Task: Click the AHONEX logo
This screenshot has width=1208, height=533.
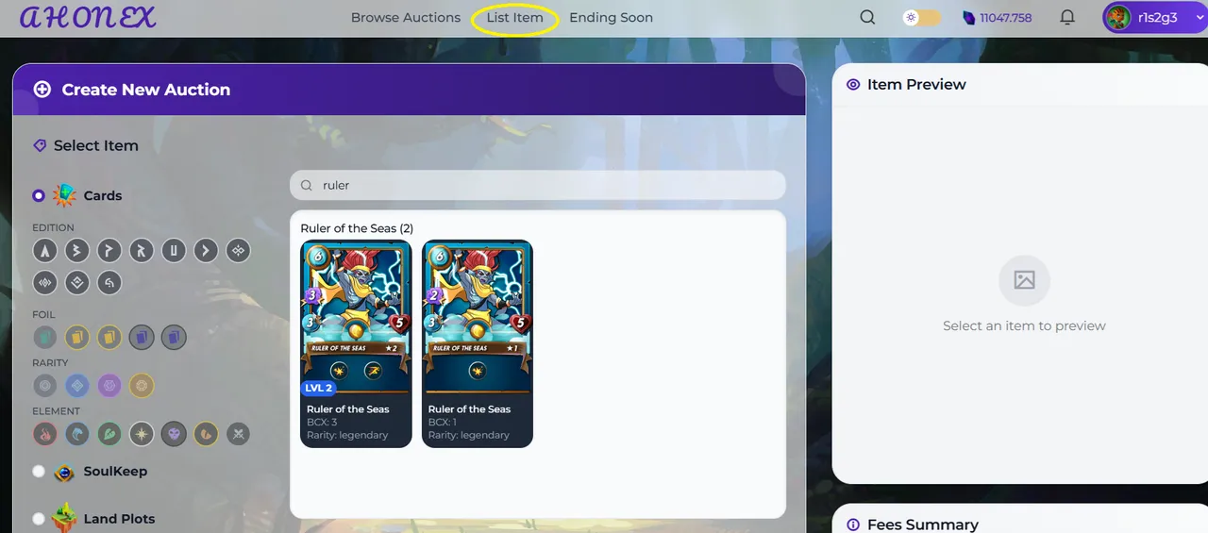Action: [88, 17]
